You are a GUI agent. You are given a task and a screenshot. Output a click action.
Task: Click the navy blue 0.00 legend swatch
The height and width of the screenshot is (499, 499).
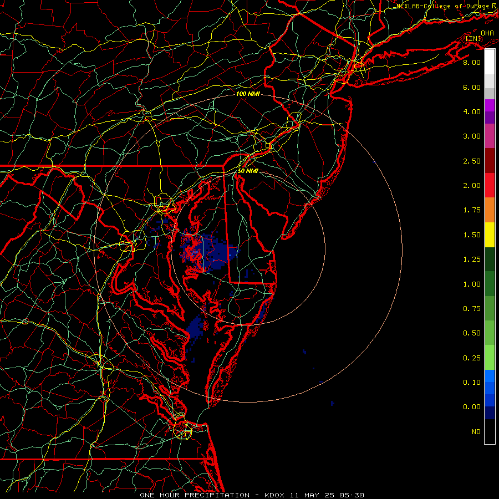[x=490, y=413]
